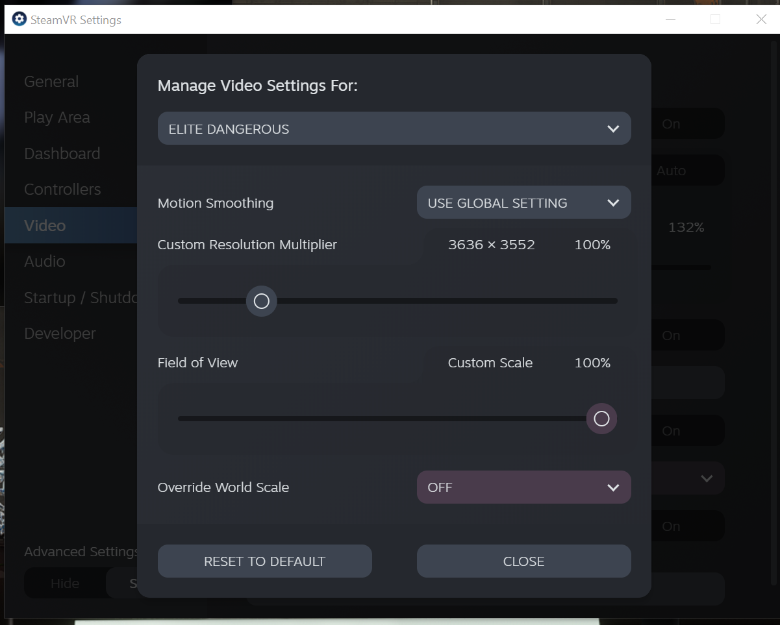Viewport: 780px width, 625px height.
Task: Click the 132% value behind the dialog
Action: click(686, 227)
